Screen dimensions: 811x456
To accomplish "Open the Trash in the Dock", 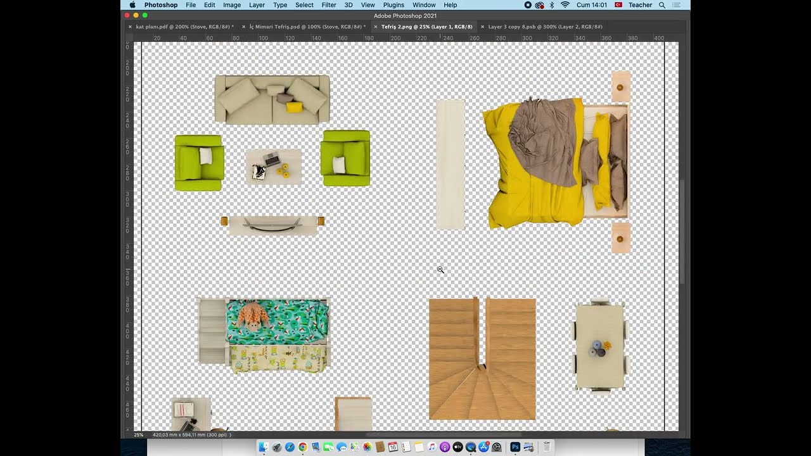I will coord(547,447).
